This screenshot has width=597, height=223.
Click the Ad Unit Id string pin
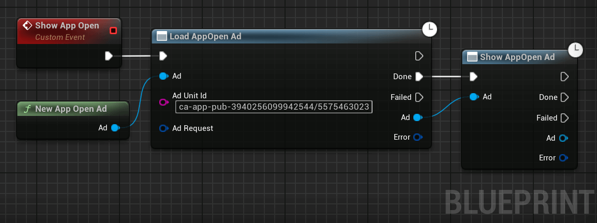click(x=163, y=102)
